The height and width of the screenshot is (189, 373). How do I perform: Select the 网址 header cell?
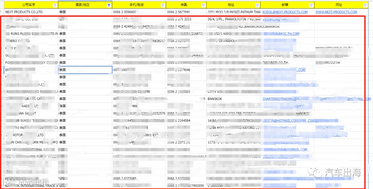click(342, 5)
